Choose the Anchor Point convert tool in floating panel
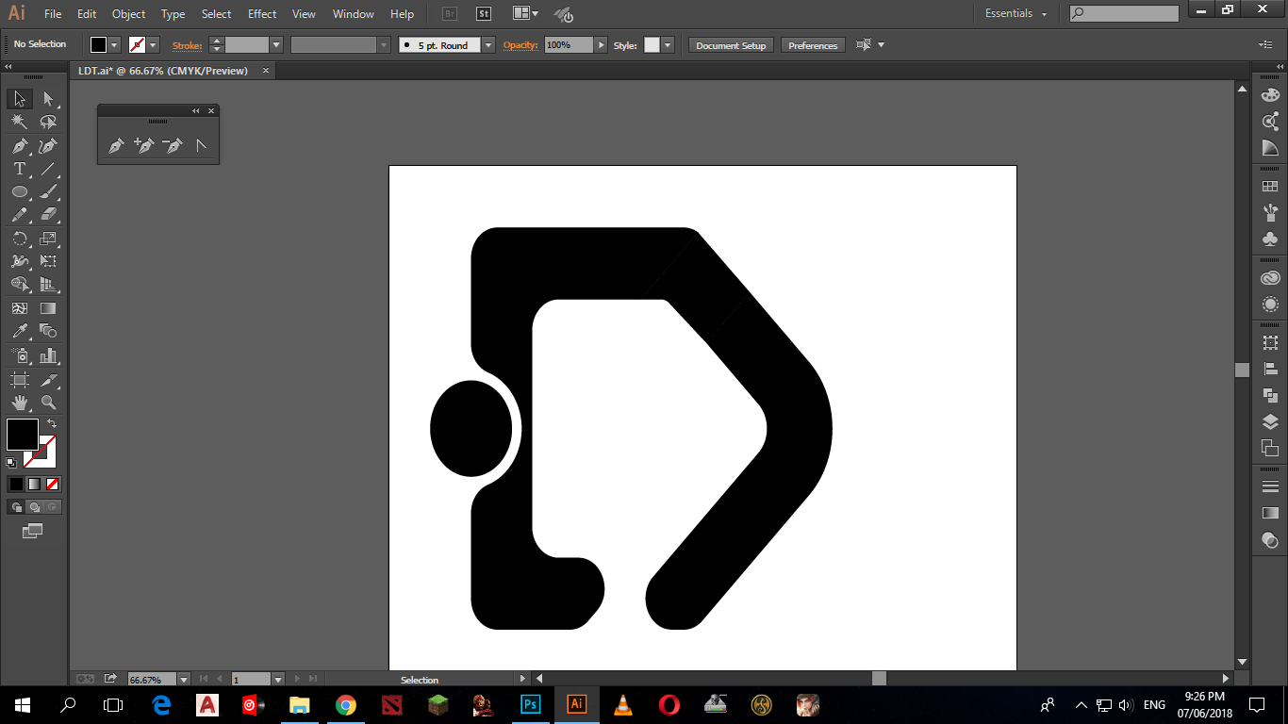Viewport: 1288px width, 724px height. 201,146
